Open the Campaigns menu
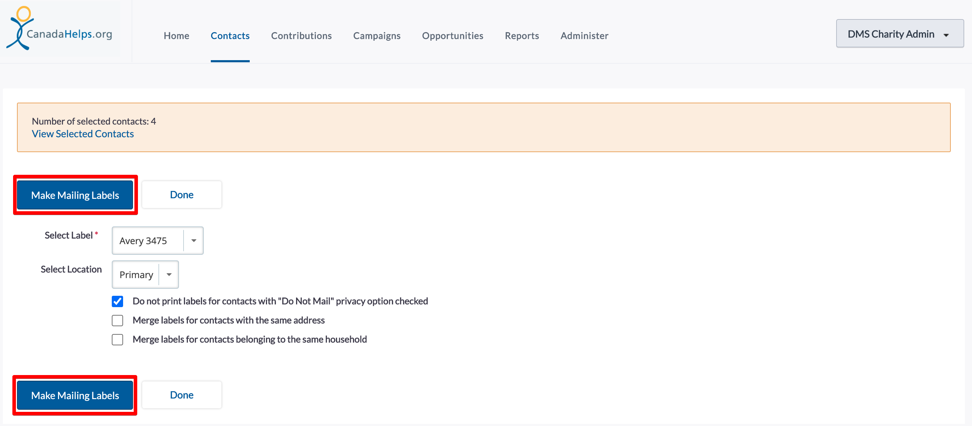The height and width of the screenshot is (426, 972). point(377,35)
